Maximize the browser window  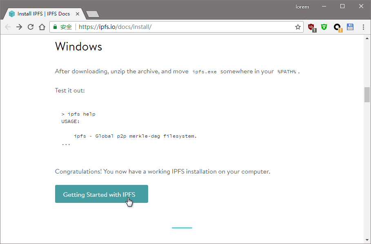(342, 7)
